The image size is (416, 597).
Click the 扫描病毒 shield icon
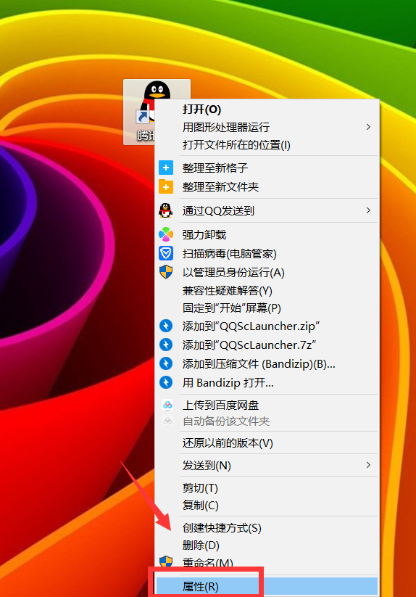pos(166,253)
